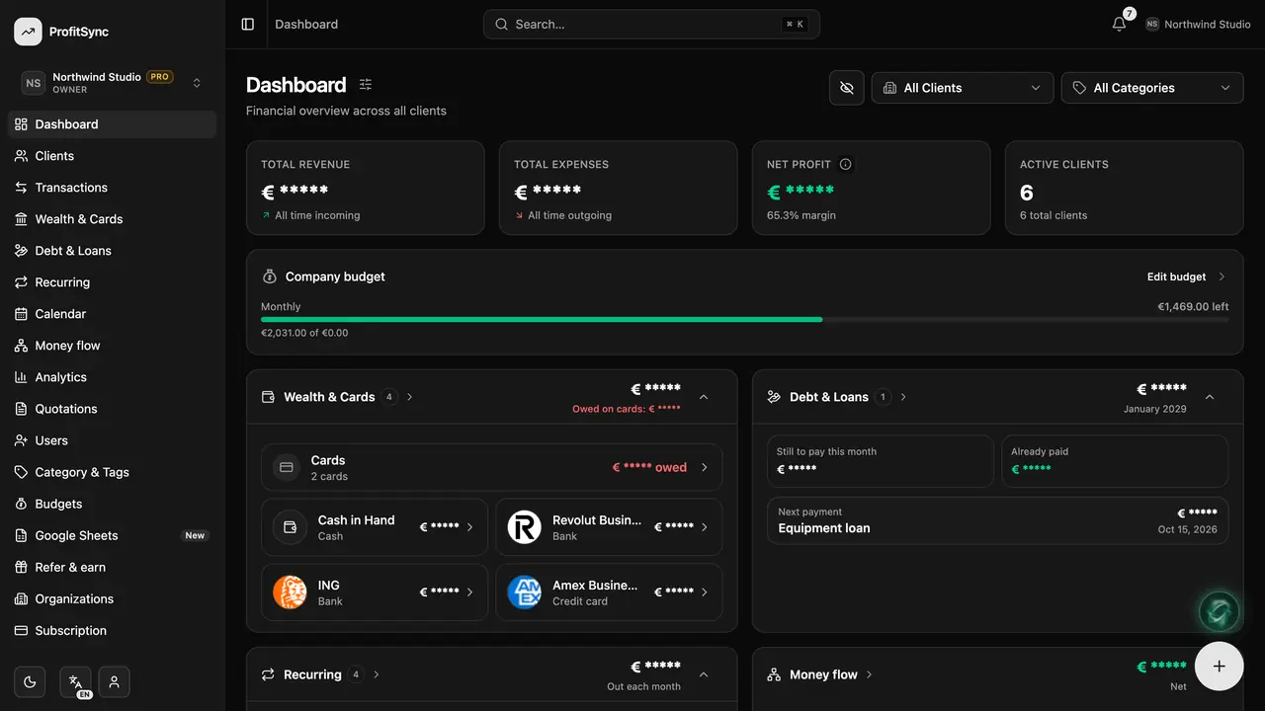Open the notifications bell

click(x=1119, y=24)
